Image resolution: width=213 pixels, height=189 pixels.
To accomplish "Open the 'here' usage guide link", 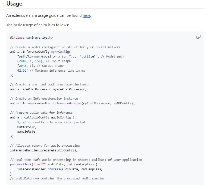I will pos(86,15).
